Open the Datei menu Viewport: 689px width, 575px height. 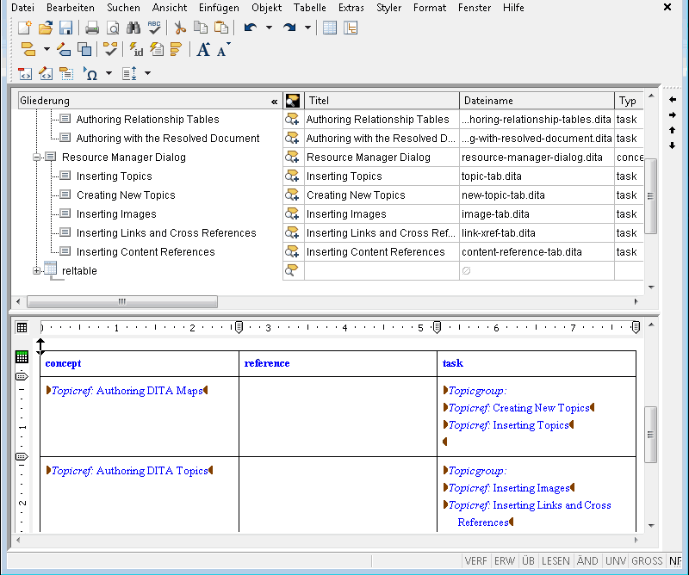click(x=22, y=8)
